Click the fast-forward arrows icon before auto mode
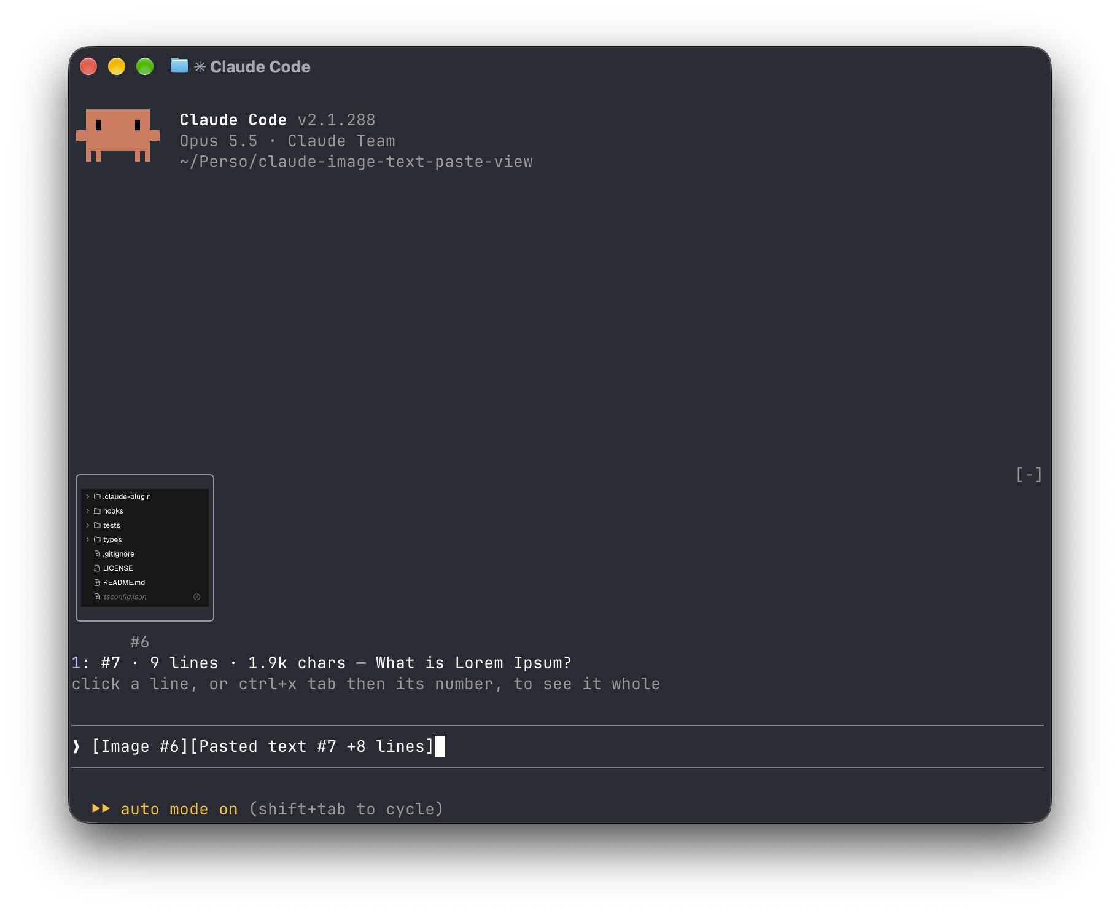 point(101,808)
